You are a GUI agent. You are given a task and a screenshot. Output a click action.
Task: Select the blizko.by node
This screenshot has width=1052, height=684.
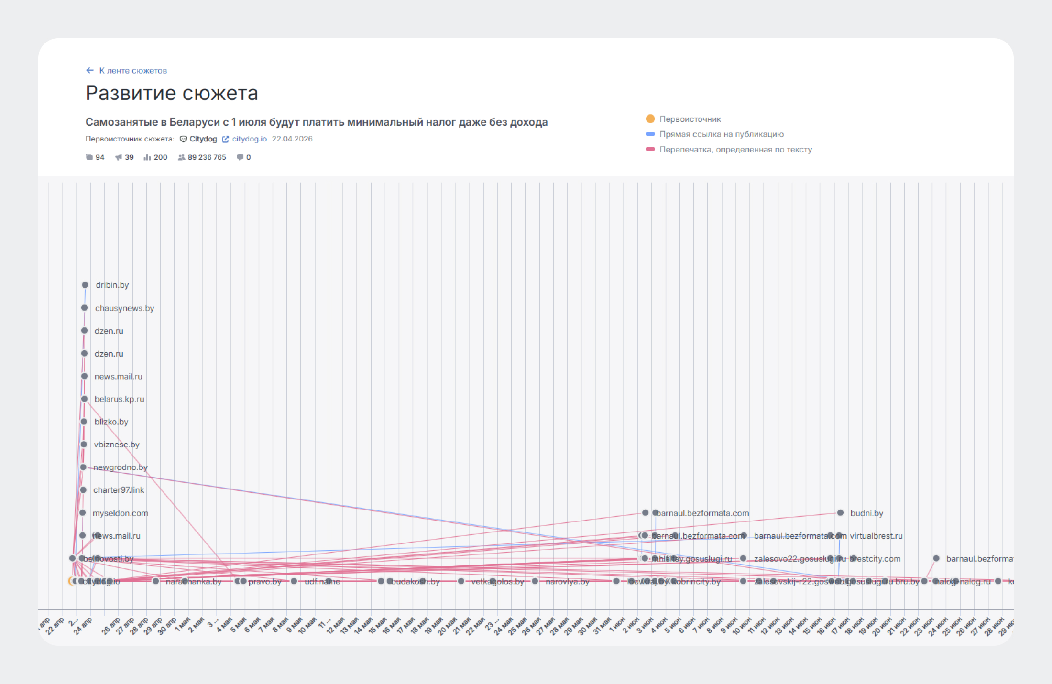click(x=84, y=422)
